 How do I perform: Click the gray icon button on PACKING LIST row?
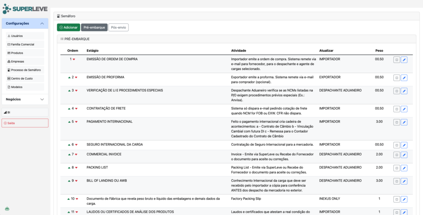pos(396,168)
